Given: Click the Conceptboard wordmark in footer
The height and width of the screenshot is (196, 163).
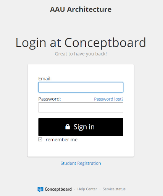Looking at the screenshot, I should coord(58,189).
